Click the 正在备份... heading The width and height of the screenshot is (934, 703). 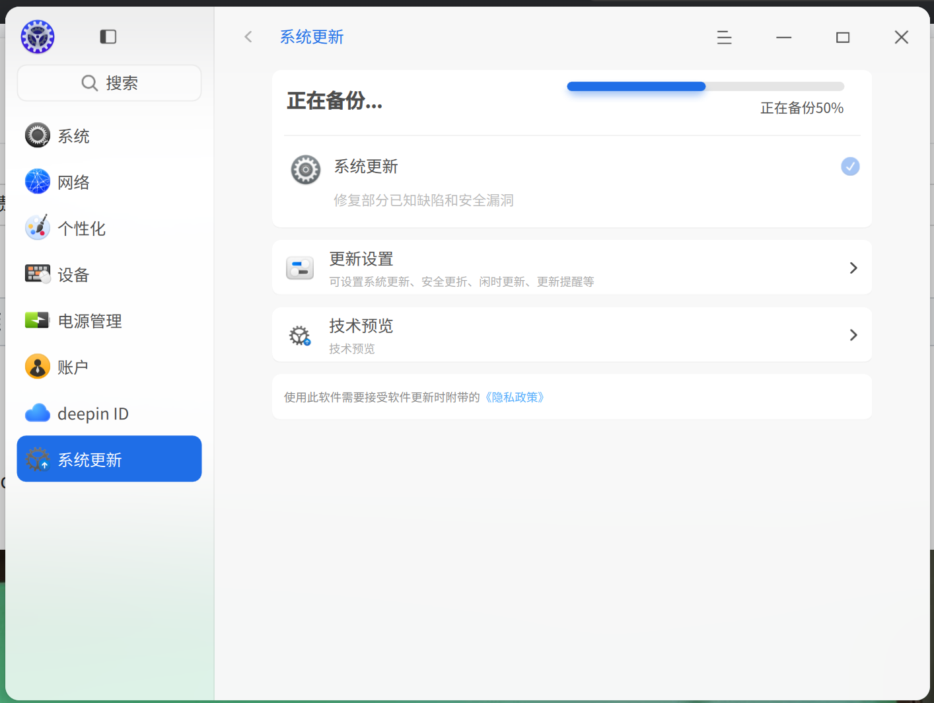(x=335, y=101)
